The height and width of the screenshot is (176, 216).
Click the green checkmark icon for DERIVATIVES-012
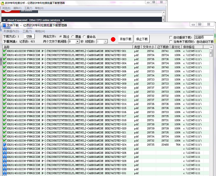coord(5,96)
